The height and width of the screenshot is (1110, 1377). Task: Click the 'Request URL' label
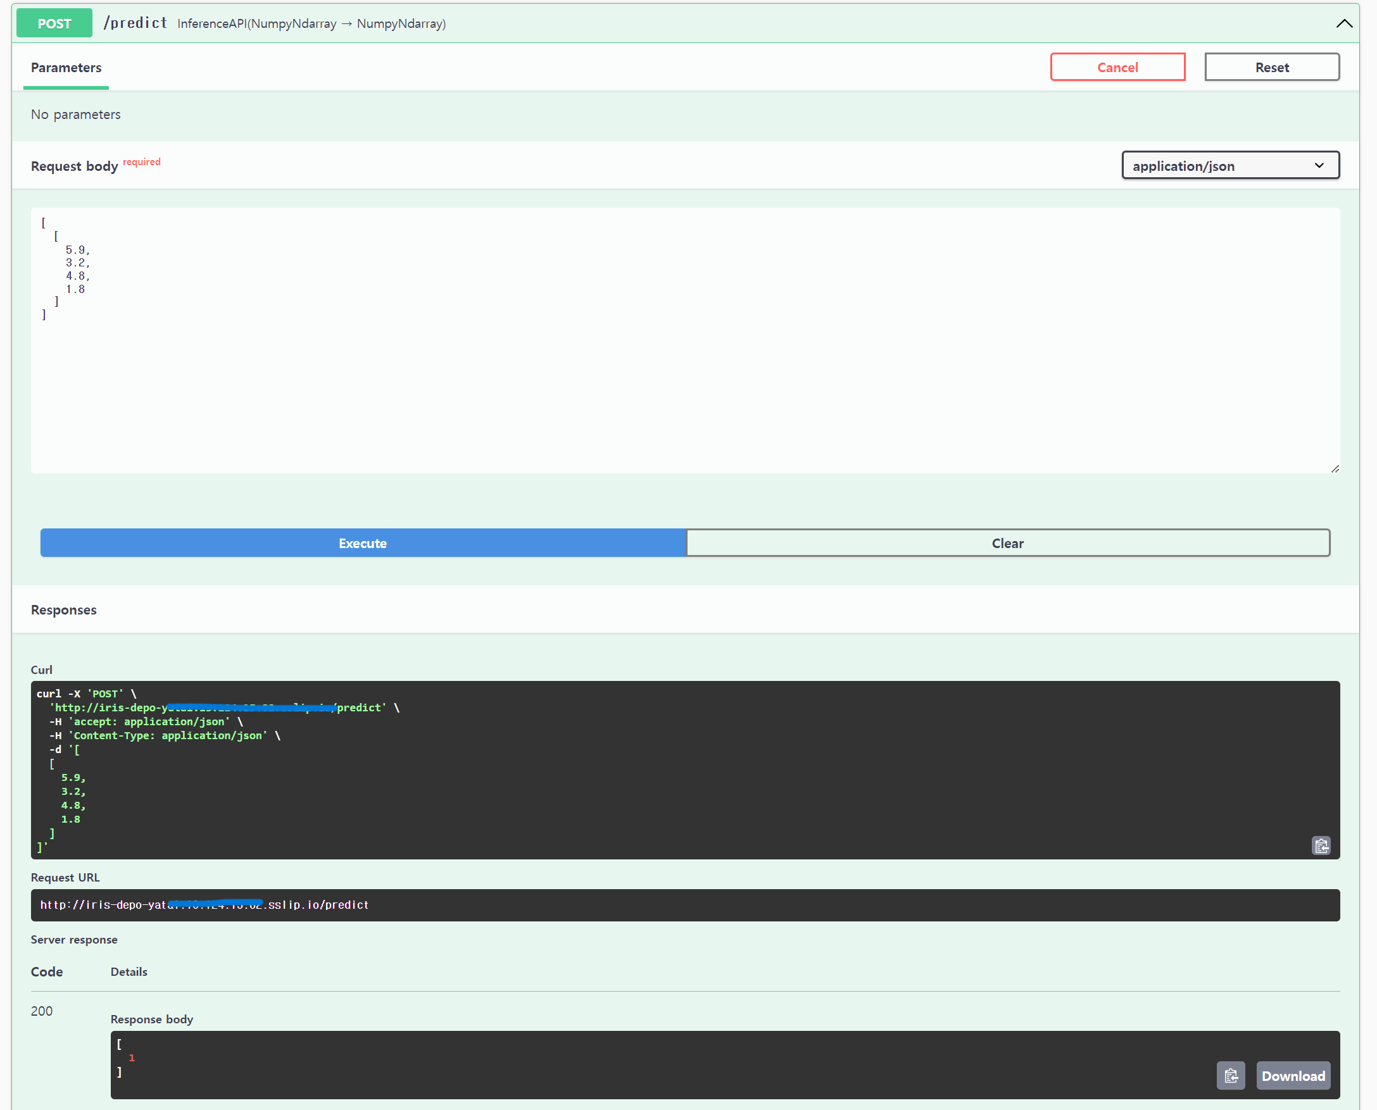click(65, 877)
